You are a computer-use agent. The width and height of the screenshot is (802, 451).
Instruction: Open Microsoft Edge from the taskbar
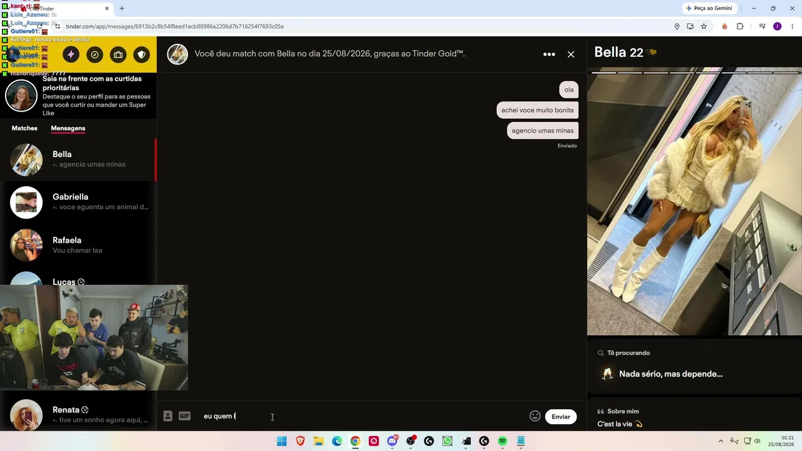click(337, 441)
